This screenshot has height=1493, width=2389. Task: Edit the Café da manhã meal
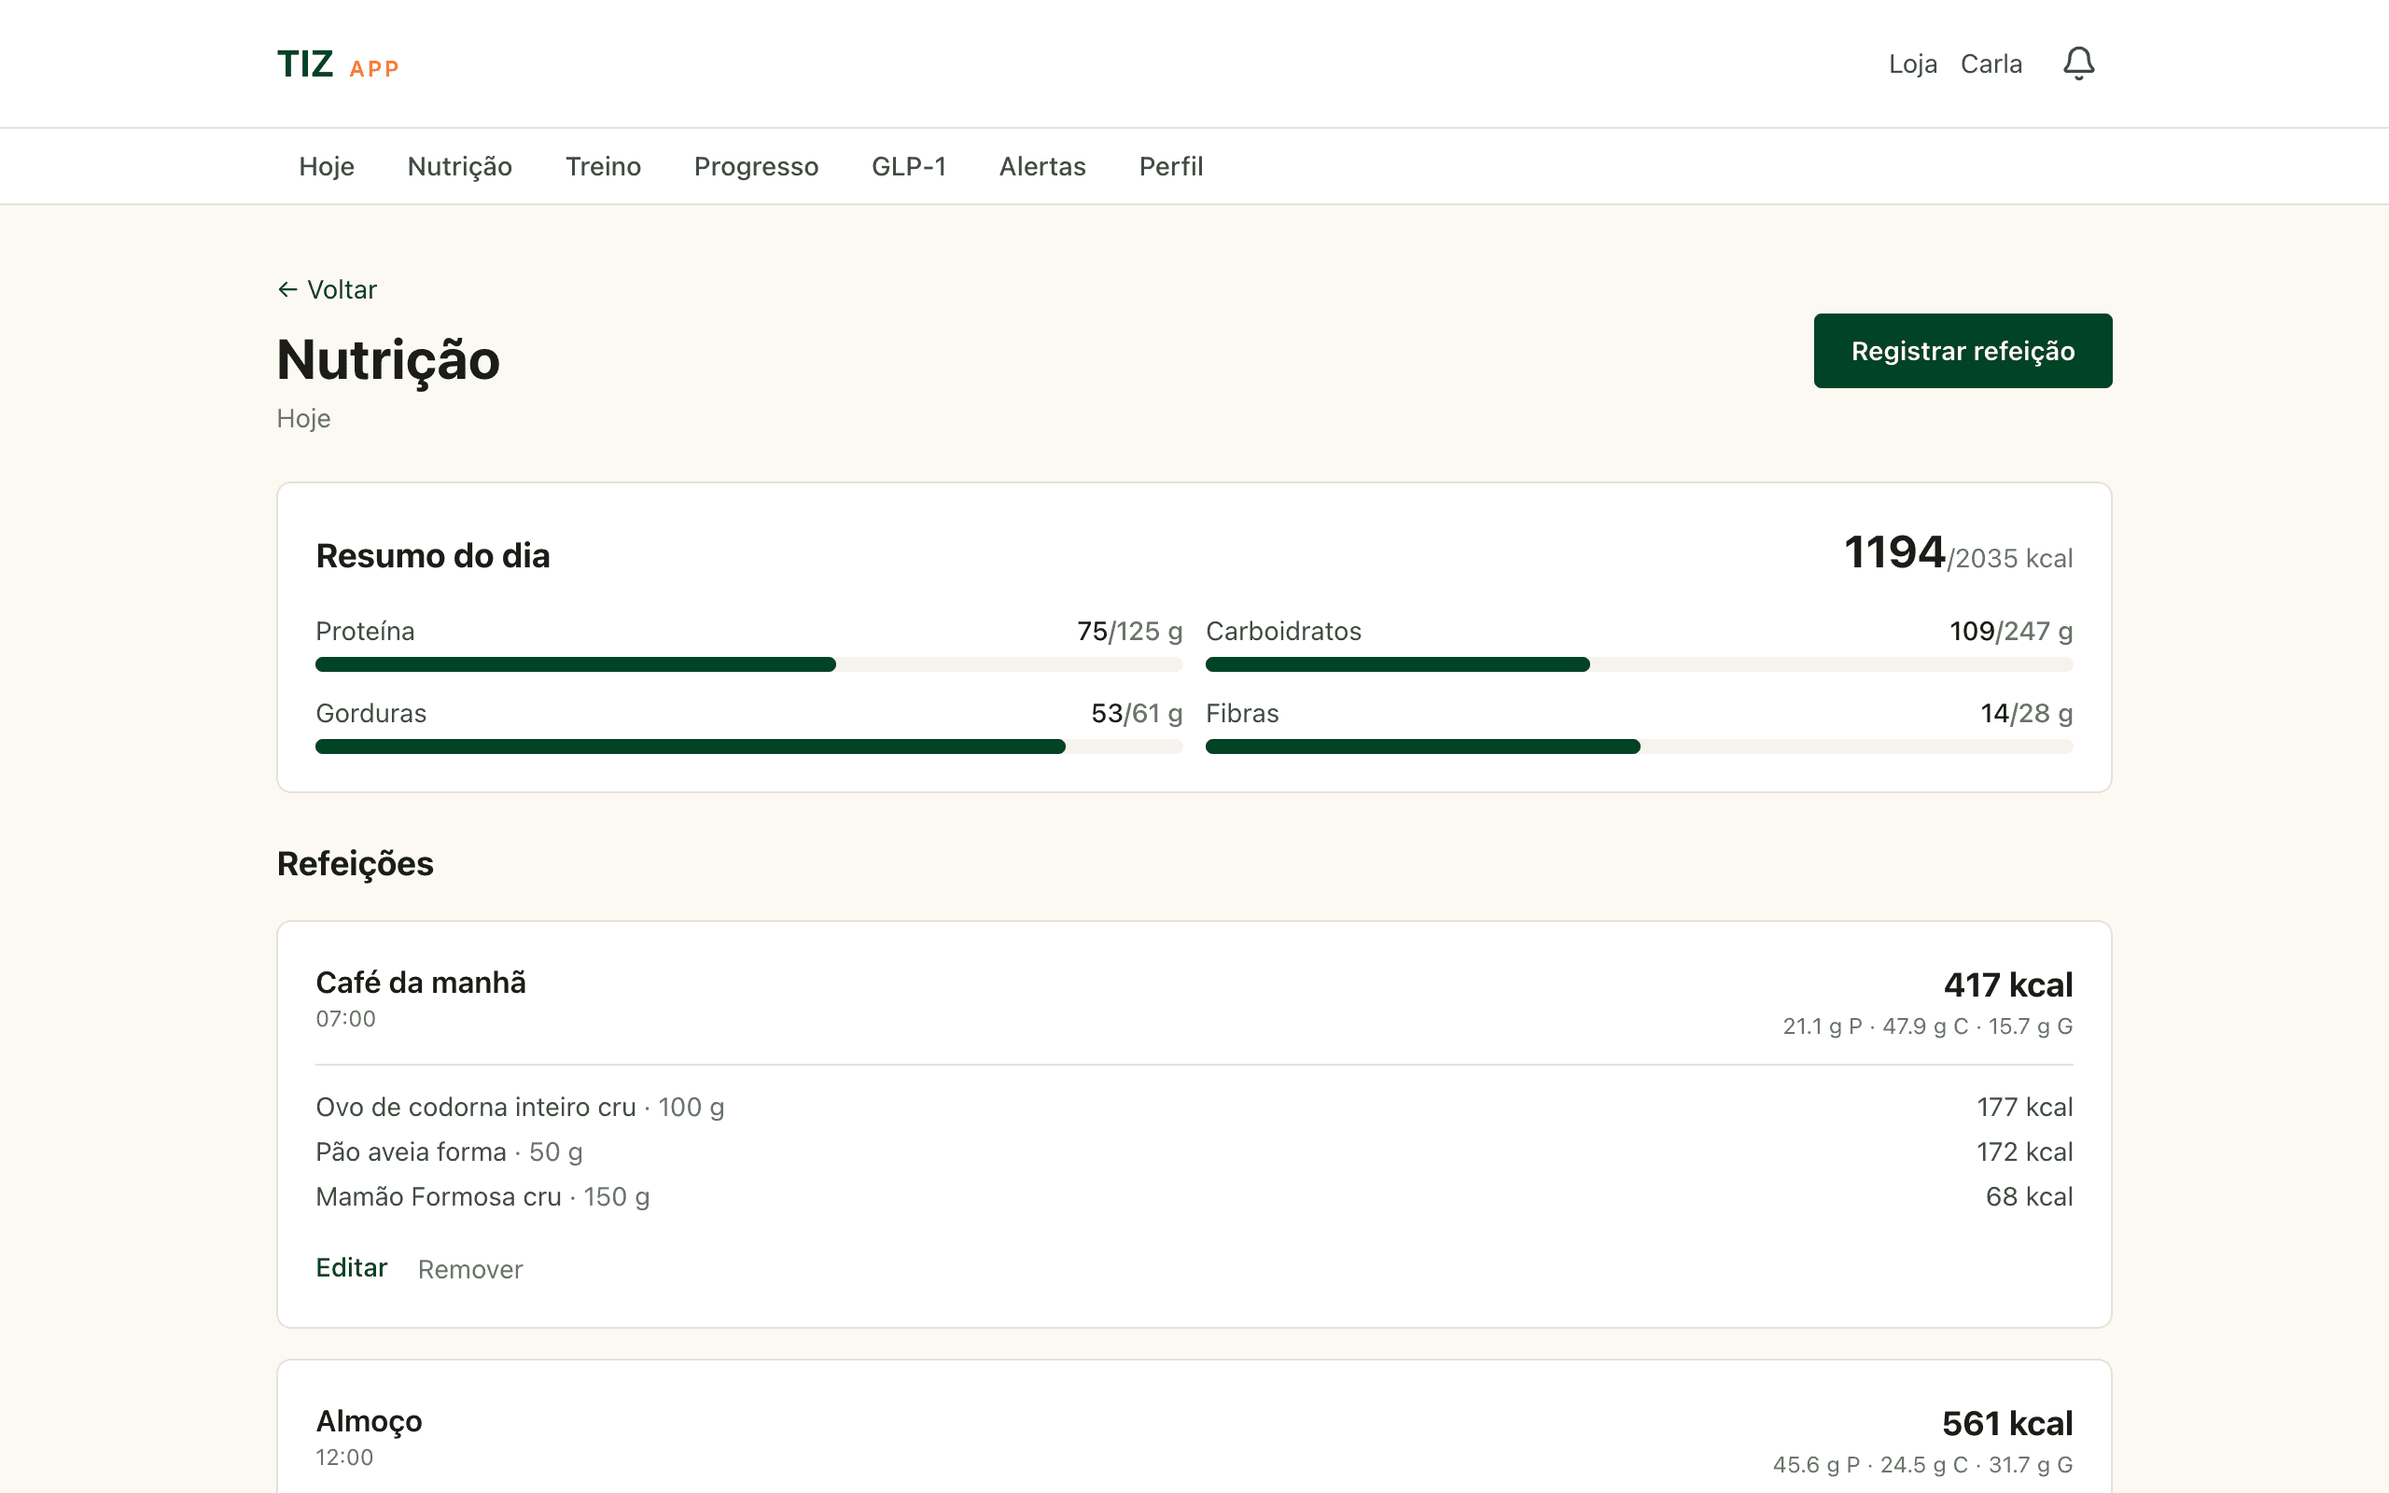point(352,1268)
